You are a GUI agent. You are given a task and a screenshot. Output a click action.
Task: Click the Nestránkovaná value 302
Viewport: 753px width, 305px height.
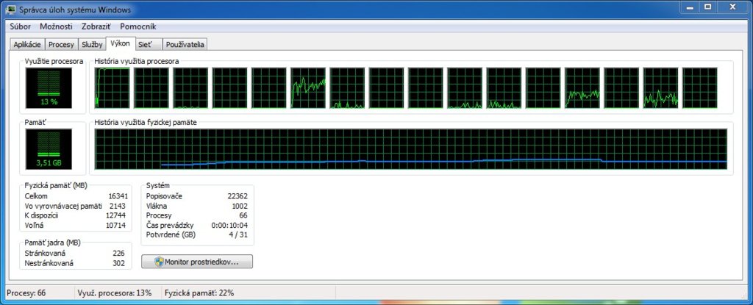[x=118, y=263]
